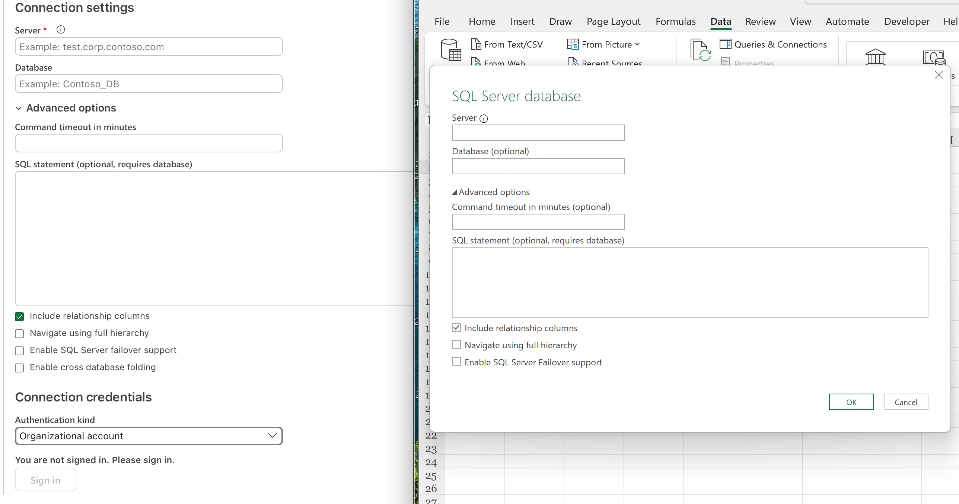Click the Server info icon in SQL Server database dialog
The image size is (959, 504).
pyautogui.click(x=484, y=119)
